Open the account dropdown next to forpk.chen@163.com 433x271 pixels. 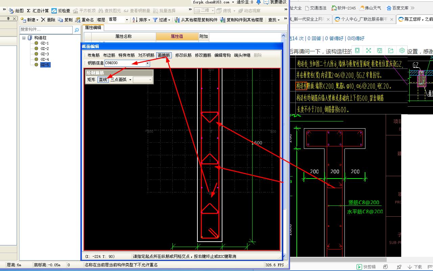click(x=233, y=2)
